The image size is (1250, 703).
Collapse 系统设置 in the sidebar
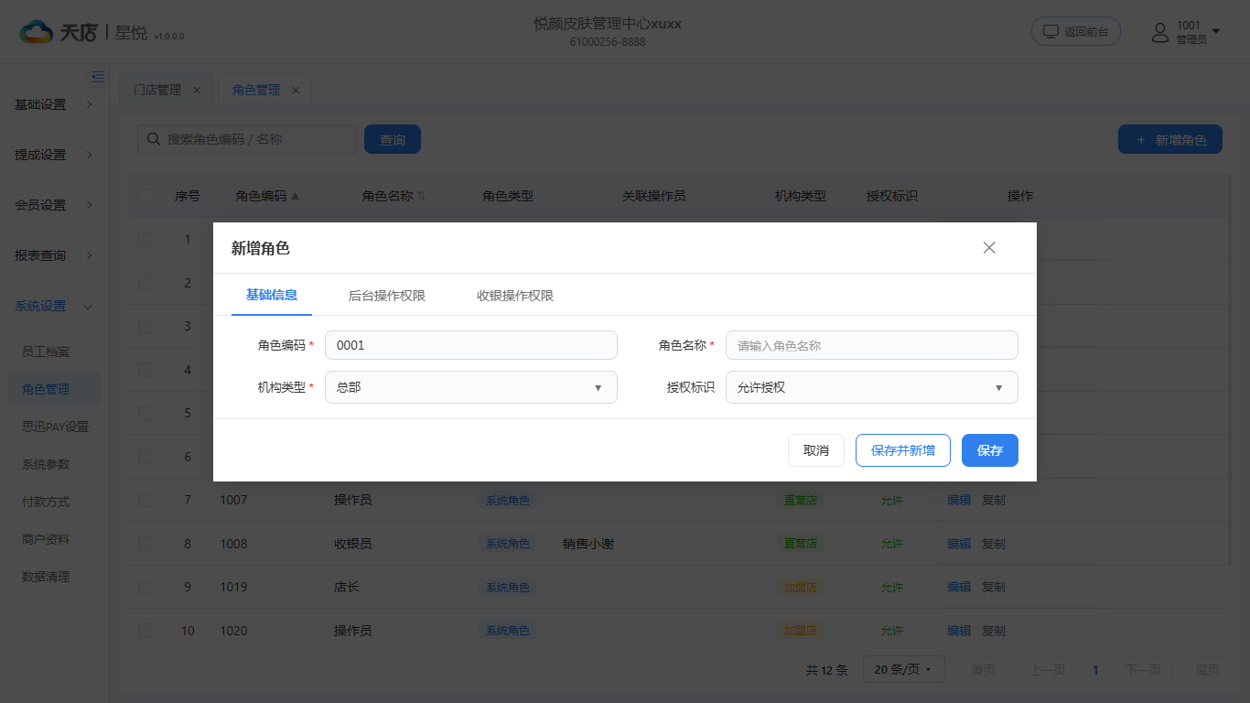point(54,306)
